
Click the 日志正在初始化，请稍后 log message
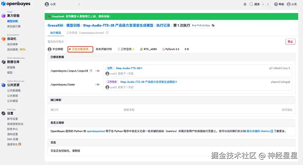(65, 151)
